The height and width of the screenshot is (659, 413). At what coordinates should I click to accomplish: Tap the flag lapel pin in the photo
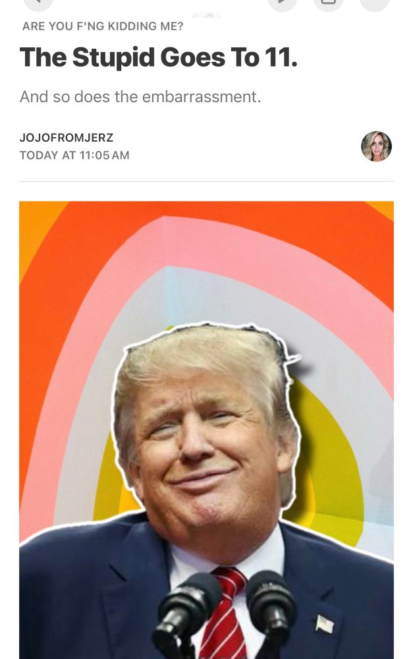point(324,623)
